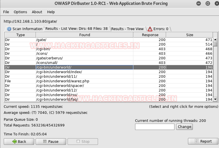Click the results list scroll down arrow
Image resolution: width=219 pixels, height=148 pixels.
(x=215, y=99)
